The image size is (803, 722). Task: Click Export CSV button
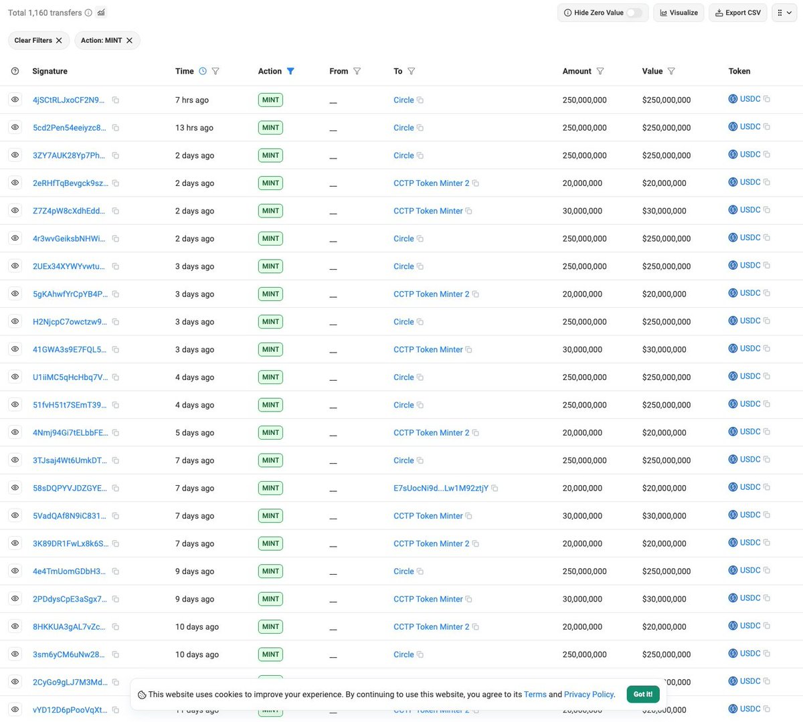point(738,13)
